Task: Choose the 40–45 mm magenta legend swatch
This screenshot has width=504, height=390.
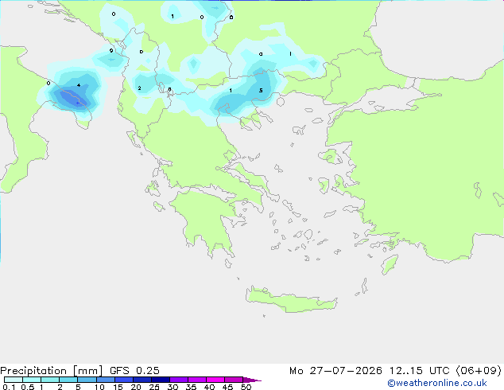Action: tap(215, 380)
